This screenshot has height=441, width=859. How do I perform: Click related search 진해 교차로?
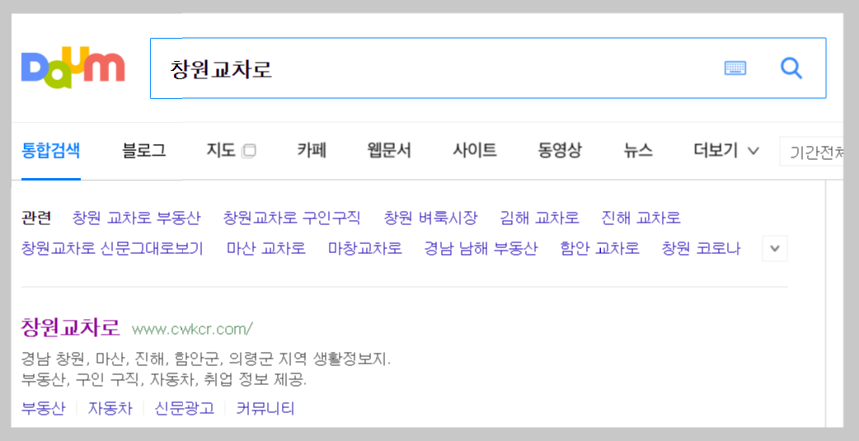(x=641, y=218)
